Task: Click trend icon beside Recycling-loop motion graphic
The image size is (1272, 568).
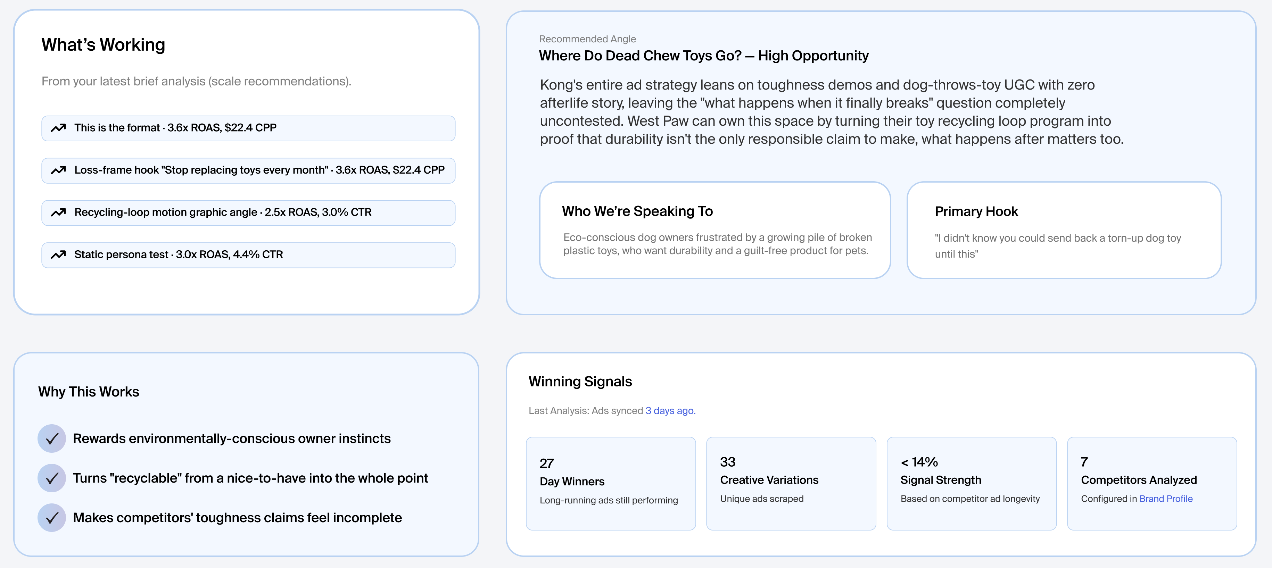Action: [x=58, y=213]
